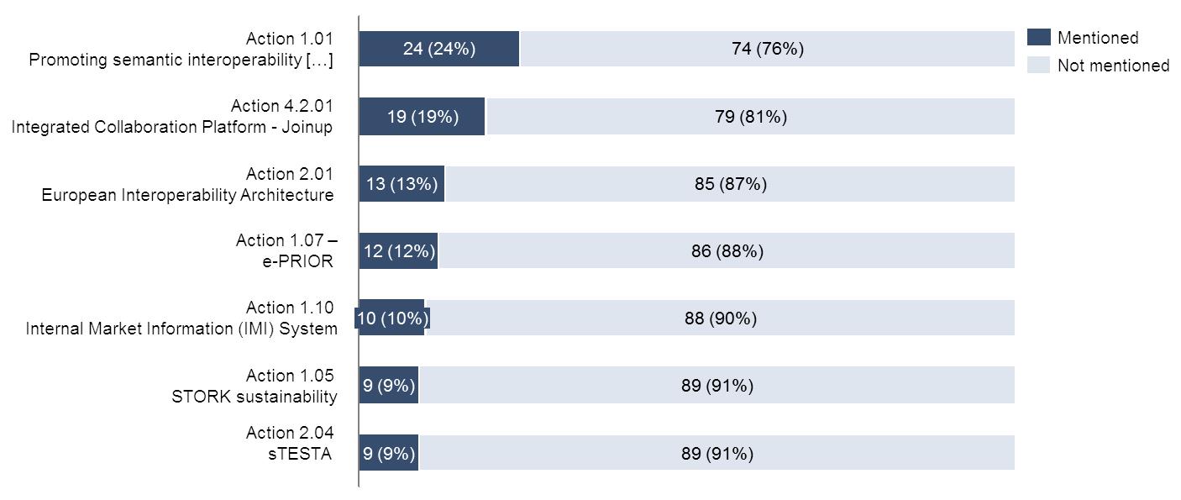Click the light Not mentioned legend swatch
This screenshot has width=1181, height=500.
(1039, 66)
